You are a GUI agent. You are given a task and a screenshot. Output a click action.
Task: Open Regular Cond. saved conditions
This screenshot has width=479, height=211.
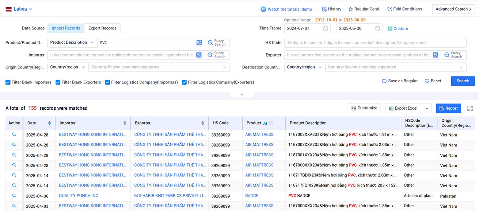click(364, 9)
